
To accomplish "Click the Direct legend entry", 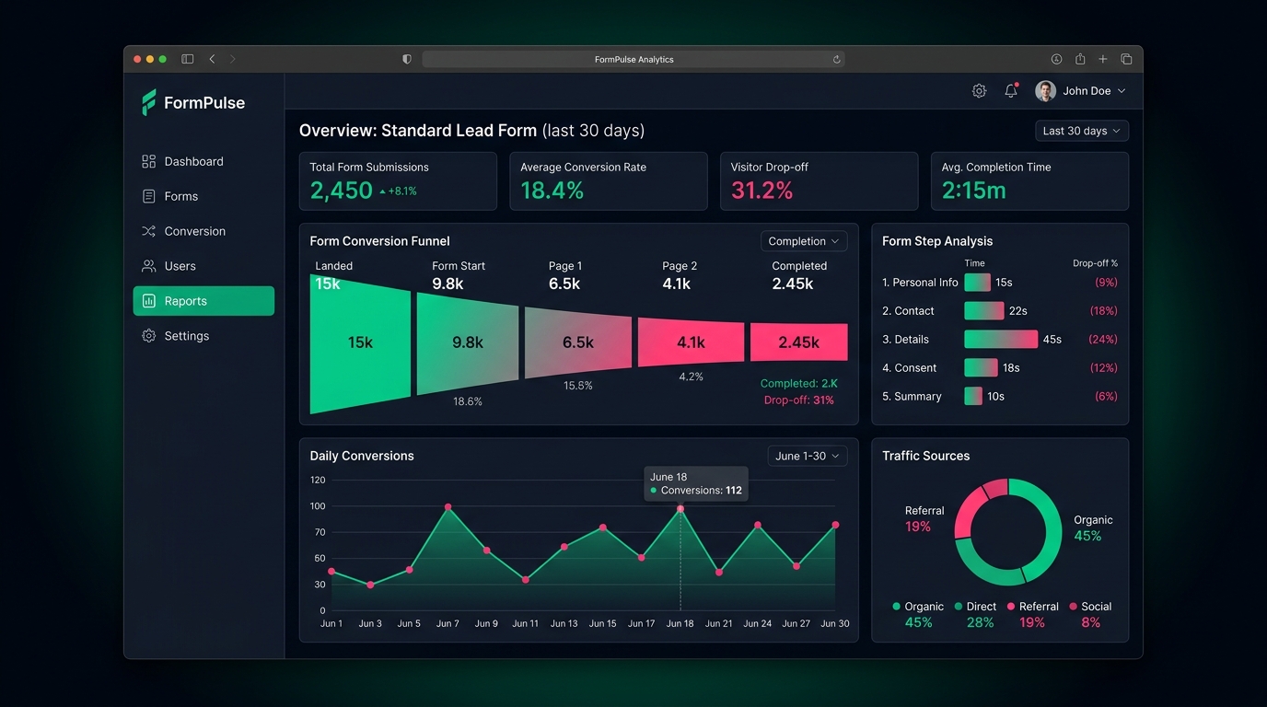I will pyautogui.click(x=975, y=614).
